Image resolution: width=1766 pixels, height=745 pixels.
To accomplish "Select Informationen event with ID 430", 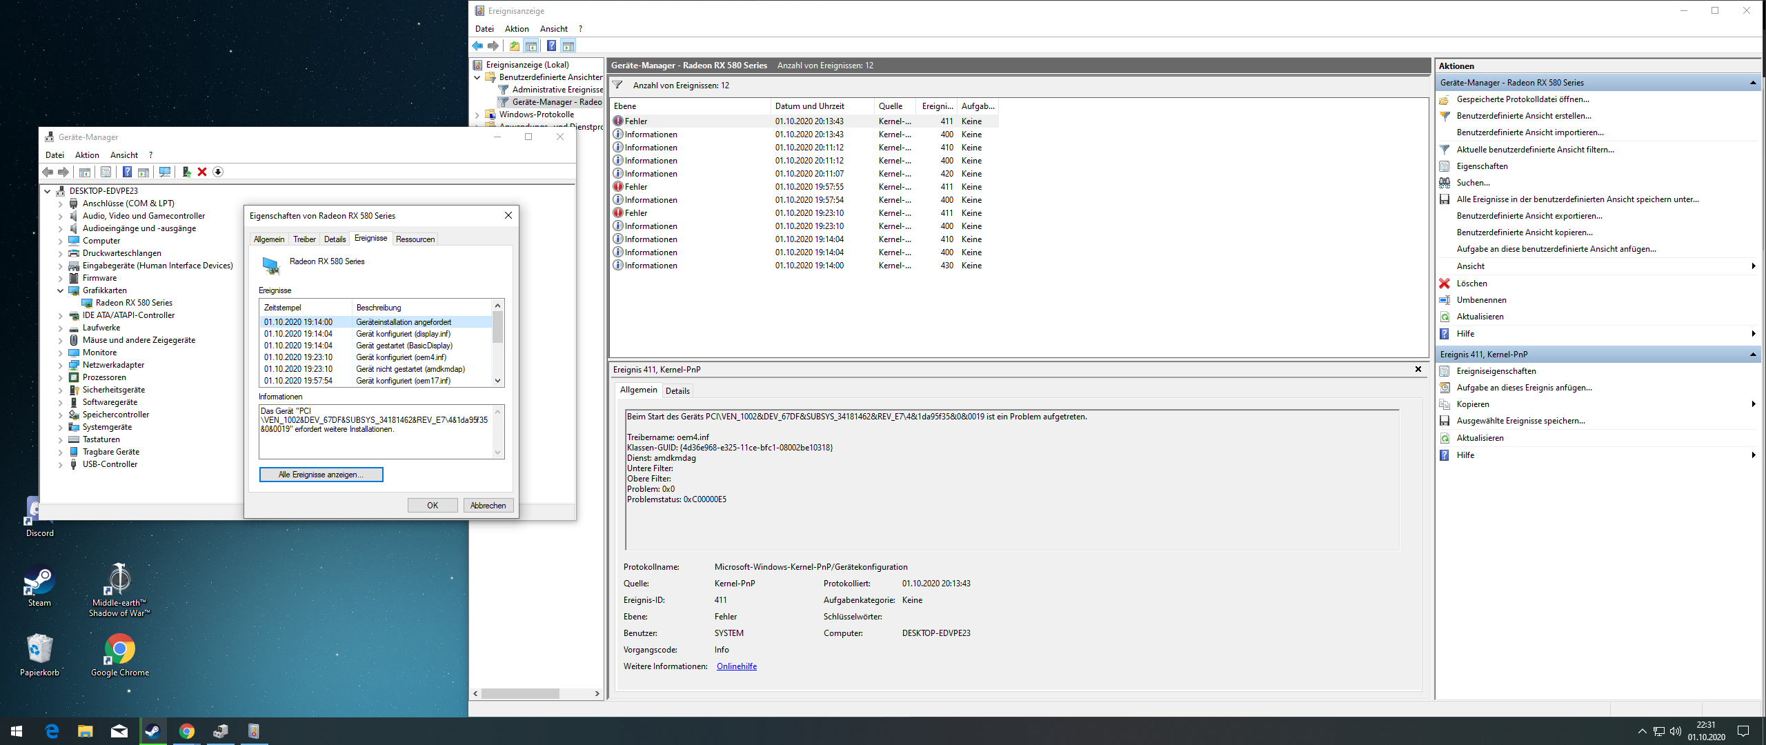I will [x=804, y=266].
